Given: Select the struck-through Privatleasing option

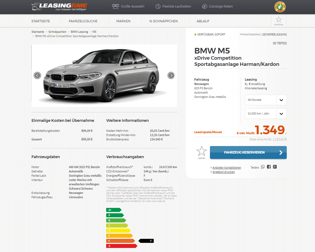Looking at the screenshot, I should pyautogui.click(x=250, y=34).
